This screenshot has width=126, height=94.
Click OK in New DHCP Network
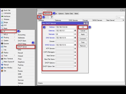pyautogui.click(x=83, y=27)
